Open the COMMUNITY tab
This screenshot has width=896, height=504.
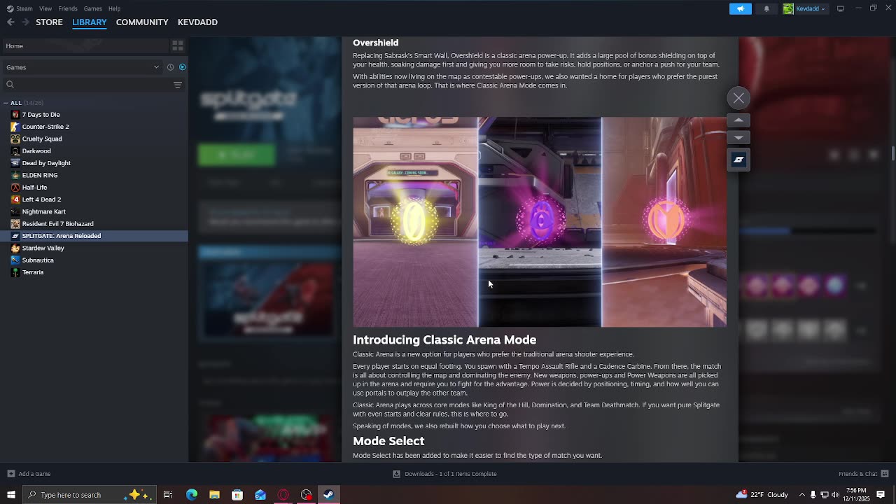point(142,22)
